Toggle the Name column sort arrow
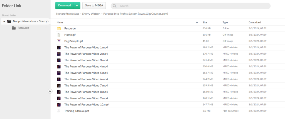Screen dimensions: 285x119 coord(197,22)
